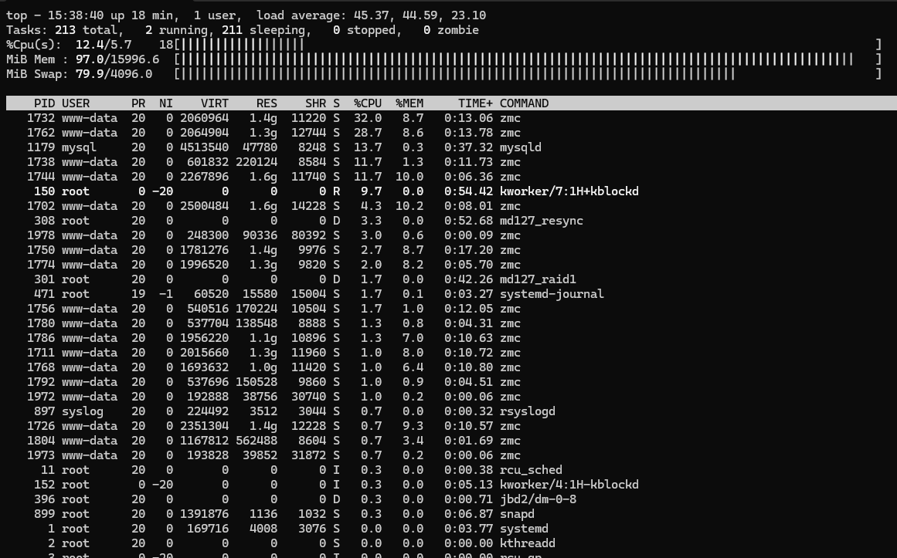Select the snapd process row
The image size is (897, 558).
[309, 513]
